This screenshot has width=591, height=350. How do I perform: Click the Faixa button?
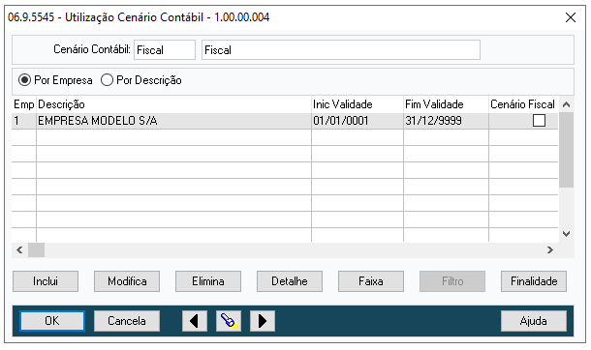(371, 281)
